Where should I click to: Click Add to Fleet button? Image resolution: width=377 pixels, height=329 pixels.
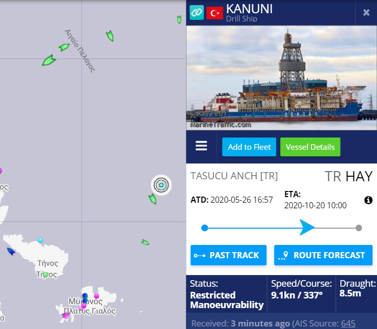tap(249, 147)
